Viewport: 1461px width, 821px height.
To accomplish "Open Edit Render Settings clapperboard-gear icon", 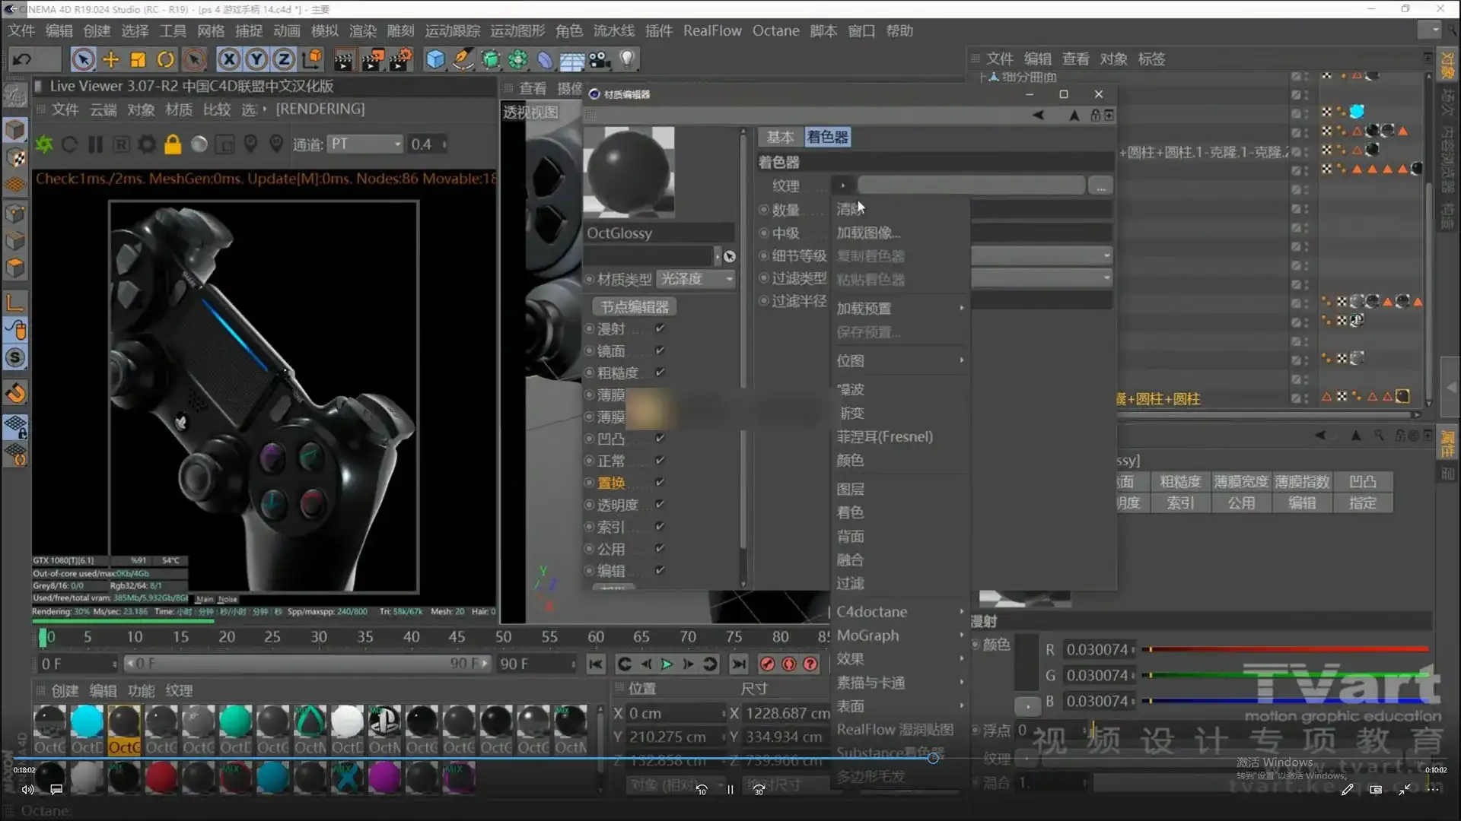I will 399,59.
